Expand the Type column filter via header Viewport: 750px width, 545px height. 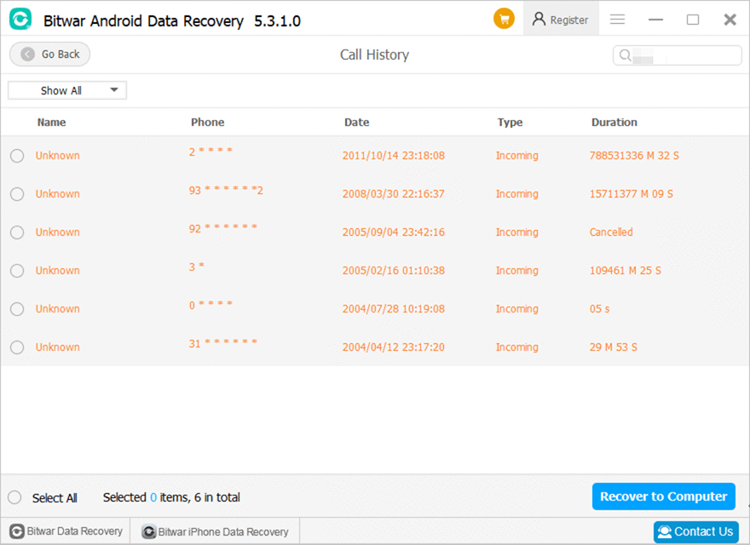(510, 122)
